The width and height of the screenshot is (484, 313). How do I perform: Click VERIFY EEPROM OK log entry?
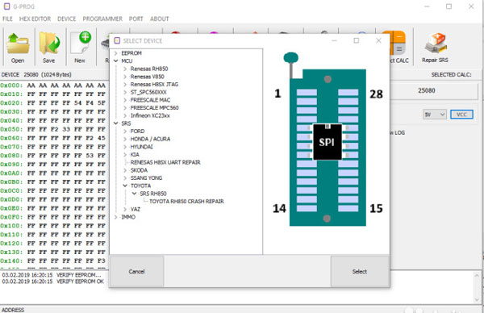coord(53,282)
